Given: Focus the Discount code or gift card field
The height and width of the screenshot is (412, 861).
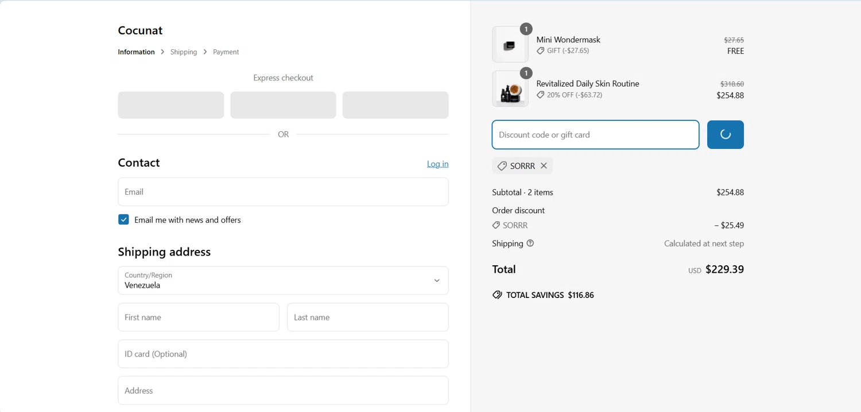Looking at the screenshot, I should pos(595,135).
